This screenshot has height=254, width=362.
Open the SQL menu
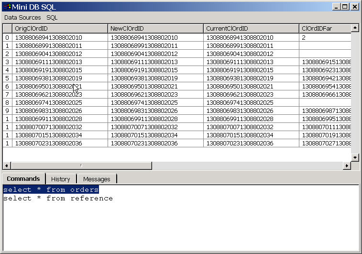52,17
